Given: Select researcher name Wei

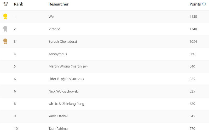Looking at the screenshot, I should 51,17.
